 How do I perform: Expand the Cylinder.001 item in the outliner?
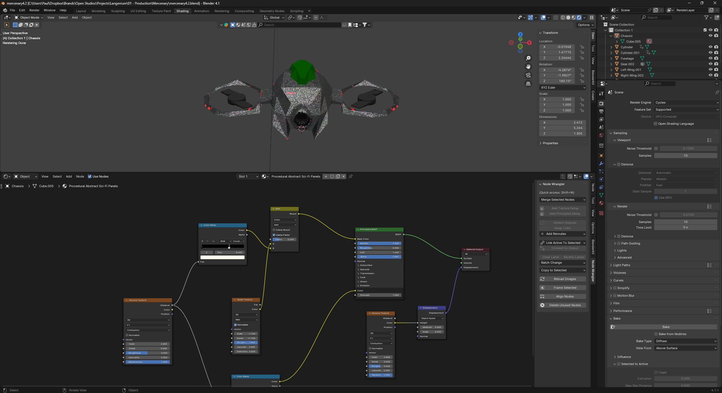pyautogui.click(x=611, y=53)
